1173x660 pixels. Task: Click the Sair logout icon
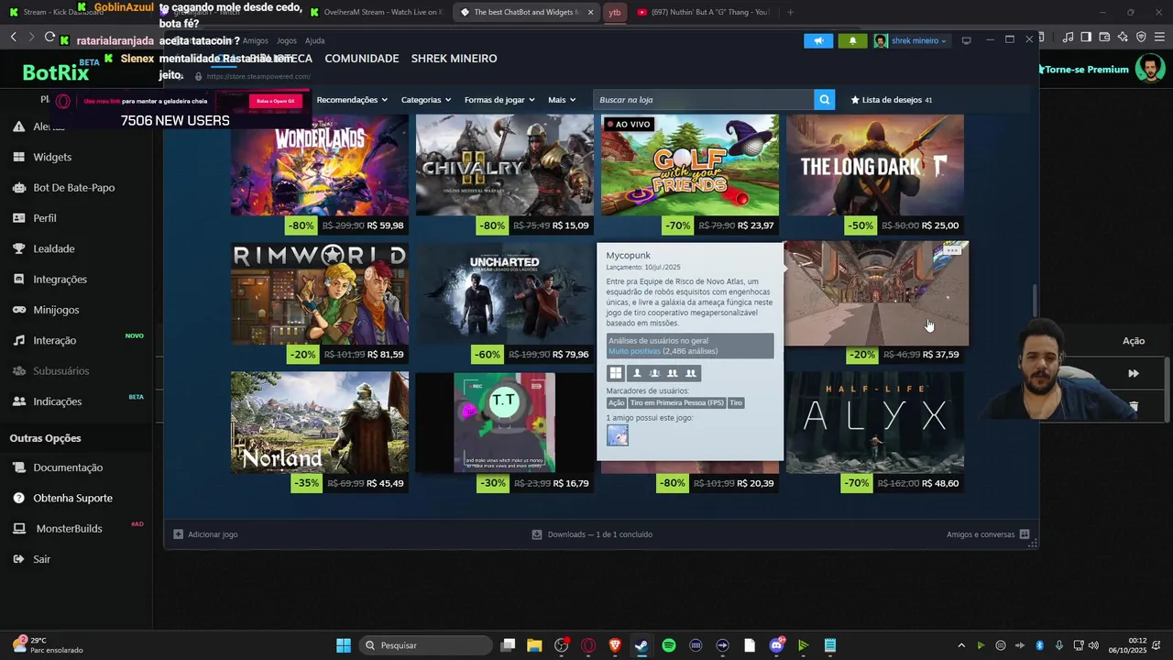pos(18,559)
